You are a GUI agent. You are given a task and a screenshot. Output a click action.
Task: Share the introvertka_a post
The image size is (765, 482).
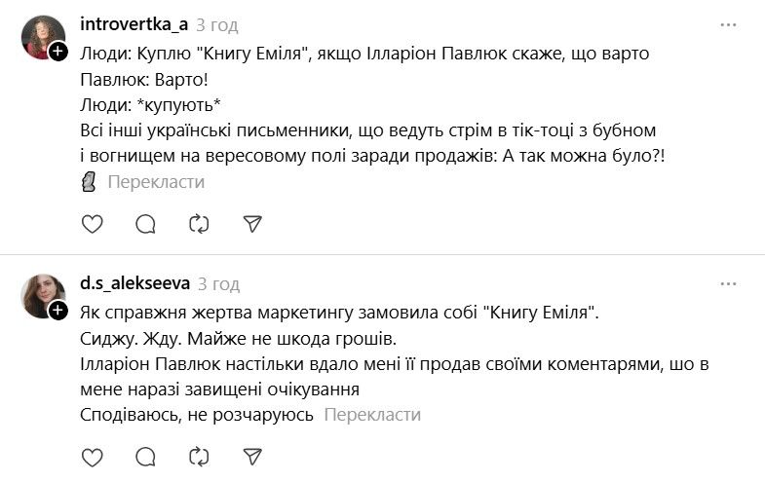(252, 224)
